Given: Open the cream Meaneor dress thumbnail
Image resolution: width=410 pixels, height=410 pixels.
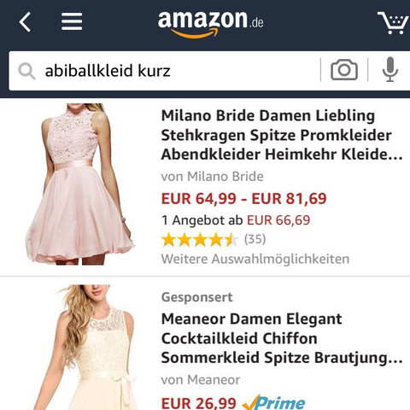Looking at the screenshot, I should click(85, 348).
